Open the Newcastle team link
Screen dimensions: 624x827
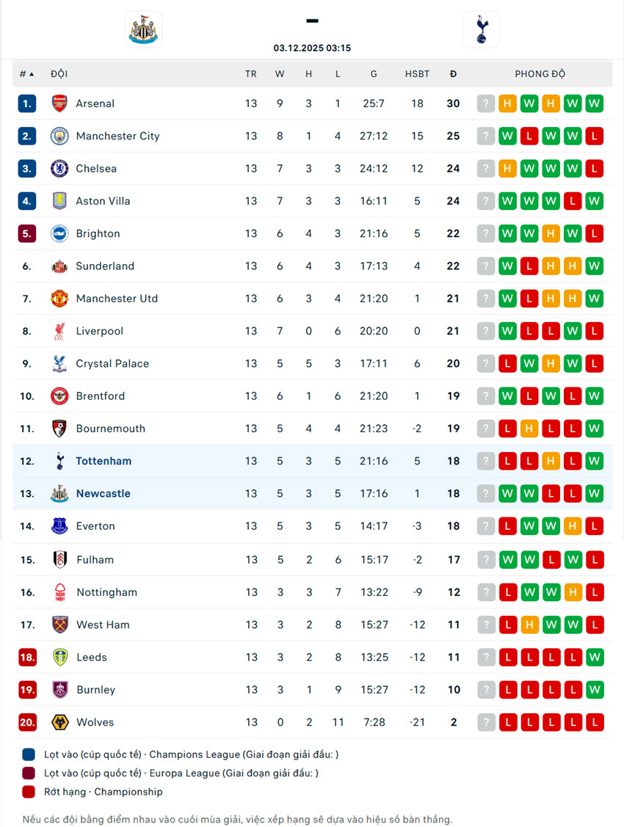point(103,493)
